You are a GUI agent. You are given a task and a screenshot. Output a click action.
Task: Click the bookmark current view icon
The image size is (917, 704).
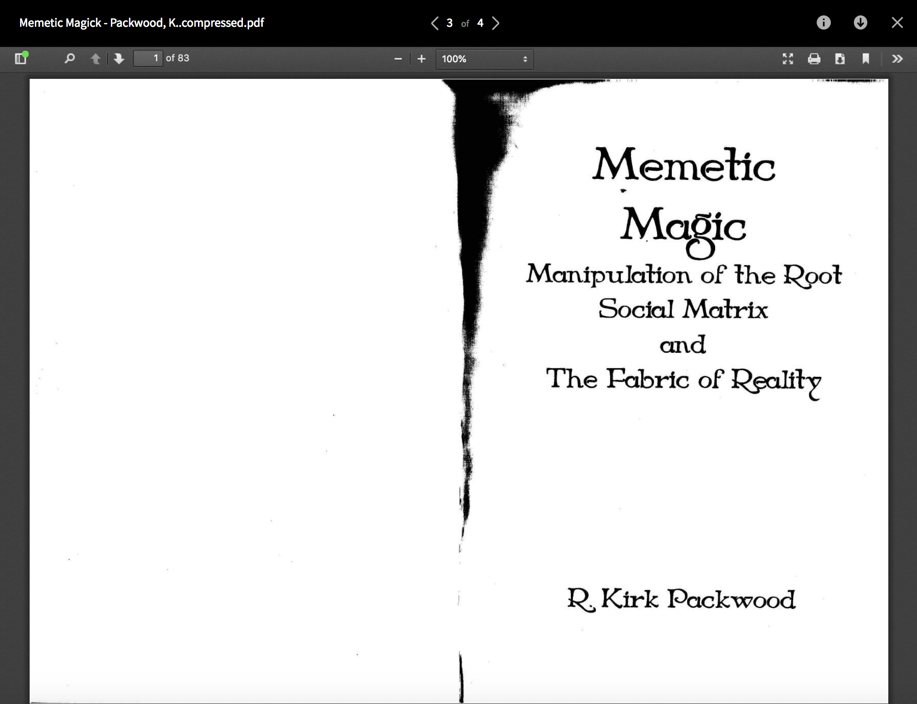pos(865,59)
